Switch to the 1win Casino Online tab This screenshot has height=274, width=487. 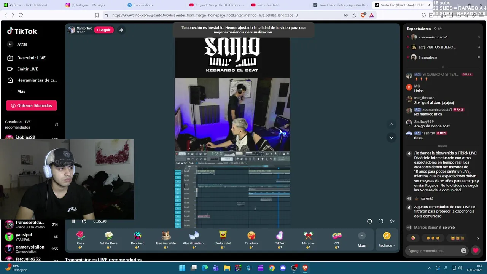(x=341, y=5)
